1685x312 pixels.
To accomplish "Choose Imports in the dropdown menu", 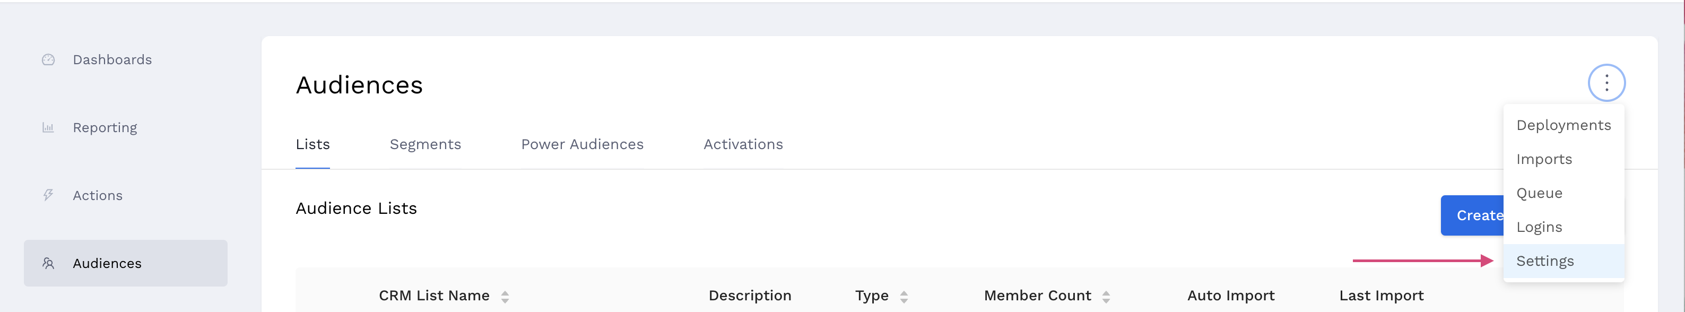I will coord(1544,159).
